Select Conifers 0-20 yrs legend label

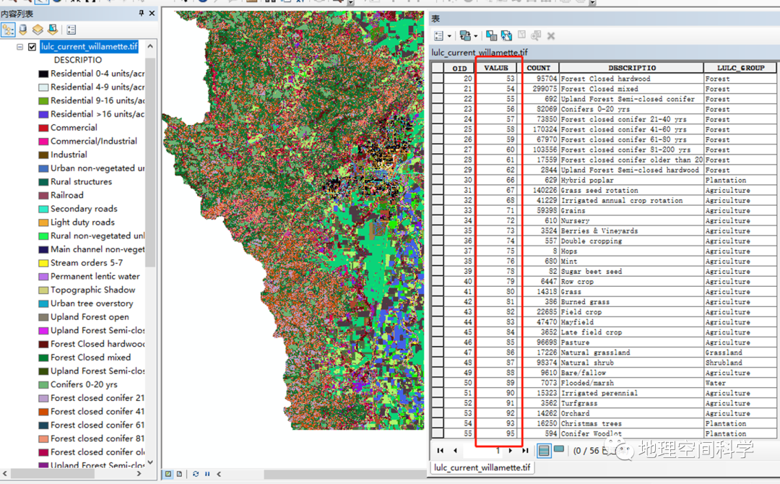84,384
